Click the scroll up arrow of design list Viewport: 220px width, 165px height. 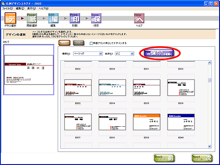(x=209, y=63)
